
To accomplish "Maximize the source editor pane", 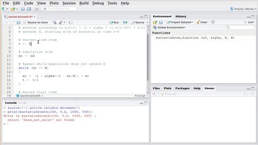I will (146, 17).
